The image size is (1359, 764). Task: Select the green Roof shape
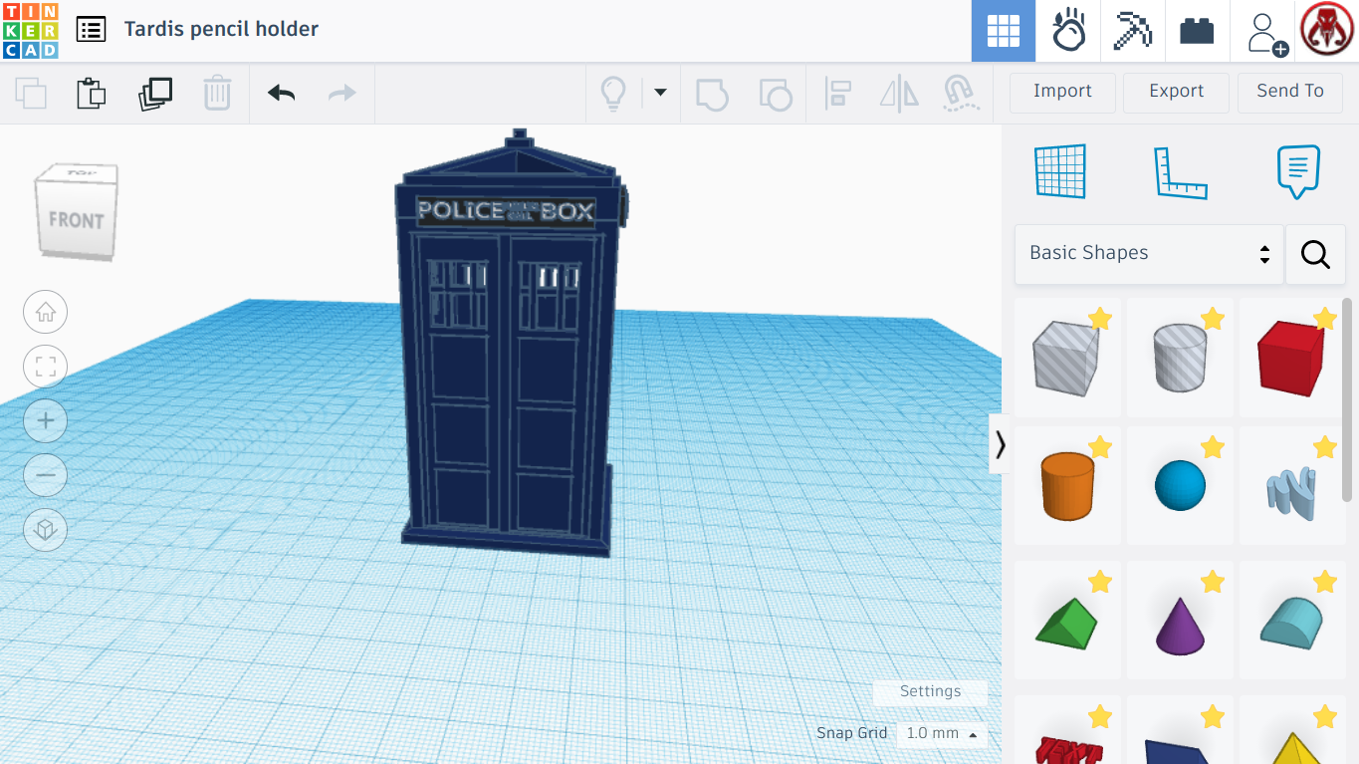(1067, 620)
